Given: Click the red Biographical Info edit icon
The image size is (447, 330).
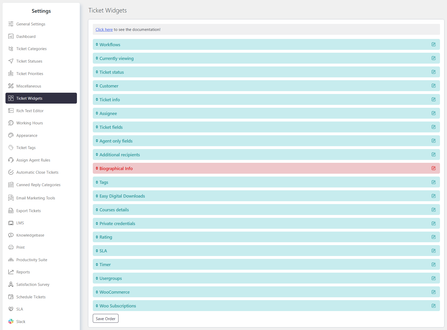Looking at the screenshot, I should point(433,168).
